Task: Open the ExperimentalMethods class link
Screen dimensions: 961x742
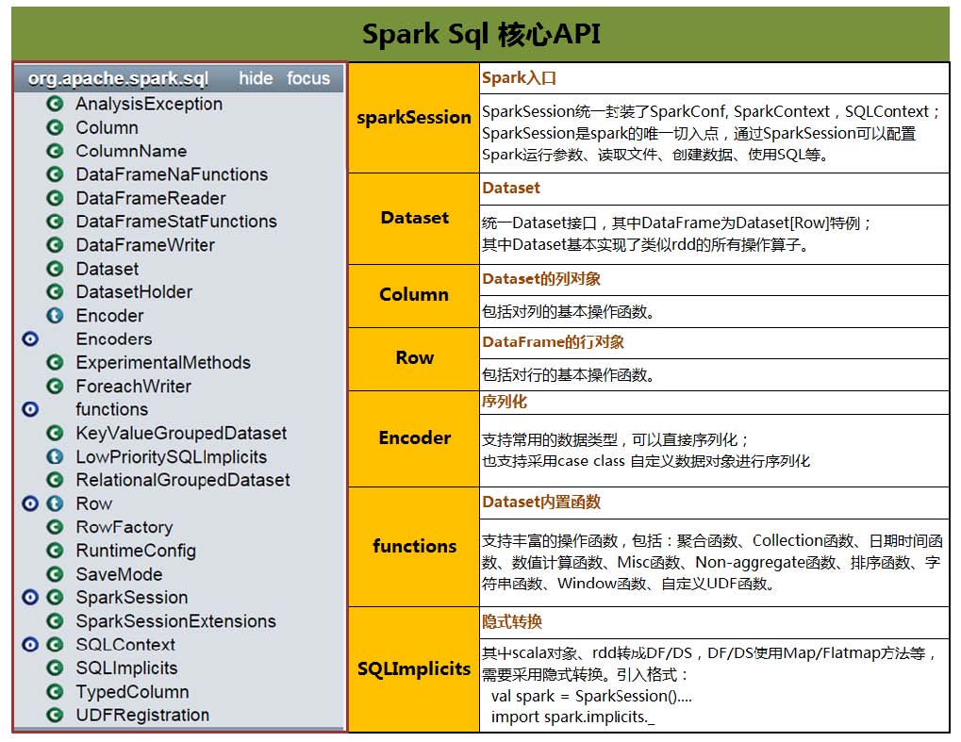Action: pyautogui.click(x=163, y=363)
